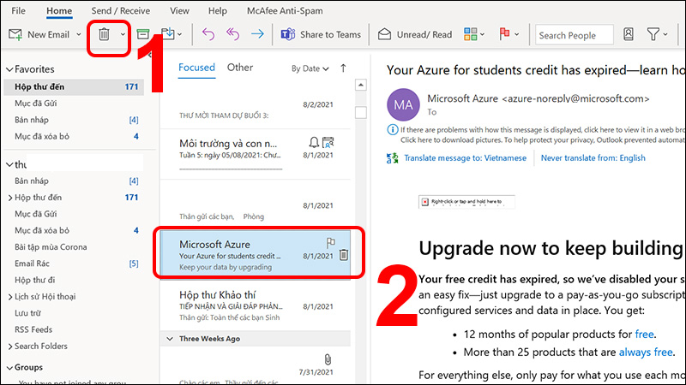Click the meeting icon beside the bell
The height and width of the screenshot is (385, 686).
(328, 142)
